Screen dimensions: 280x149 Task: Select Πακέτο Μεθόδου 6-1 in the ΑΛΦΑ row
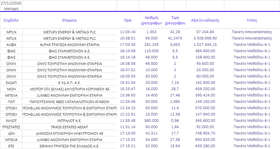coord(252,44)
